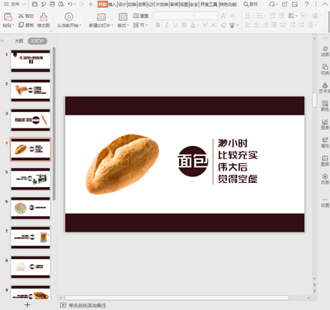Image resolution: width=330 pixels, height=310 pixels.
Task: Click the Find (查找) search button
Action: pos(251,4)
